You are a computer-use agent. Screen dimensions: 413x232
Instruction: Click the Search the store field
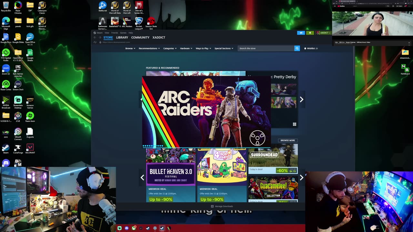coord(266,48)
